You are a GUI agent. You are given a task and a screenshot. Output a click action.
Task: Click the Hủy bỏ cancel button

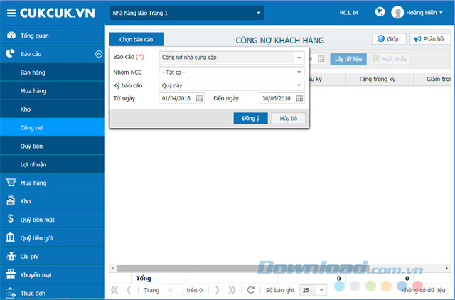tap(288, 119)
